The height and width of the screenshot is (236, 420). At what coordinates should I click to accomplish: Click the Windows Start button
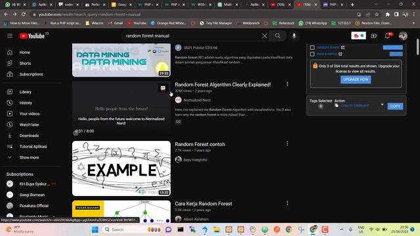94,229
